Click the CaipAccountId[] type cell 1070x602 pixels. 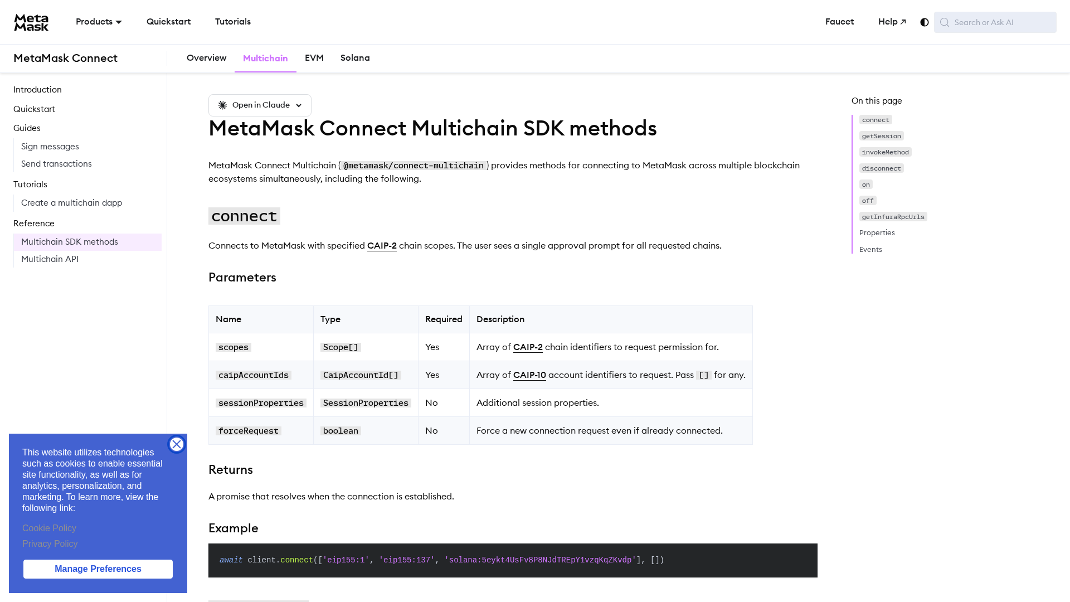(361, 375)
